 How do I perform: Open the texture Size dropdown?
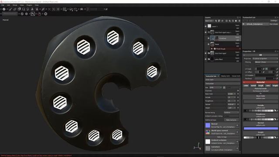point(215,88)
